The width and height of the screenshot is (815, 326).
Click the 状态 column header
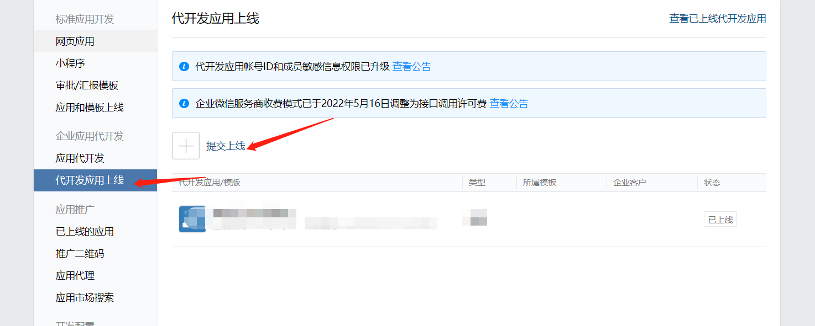[x=712, y=183]
